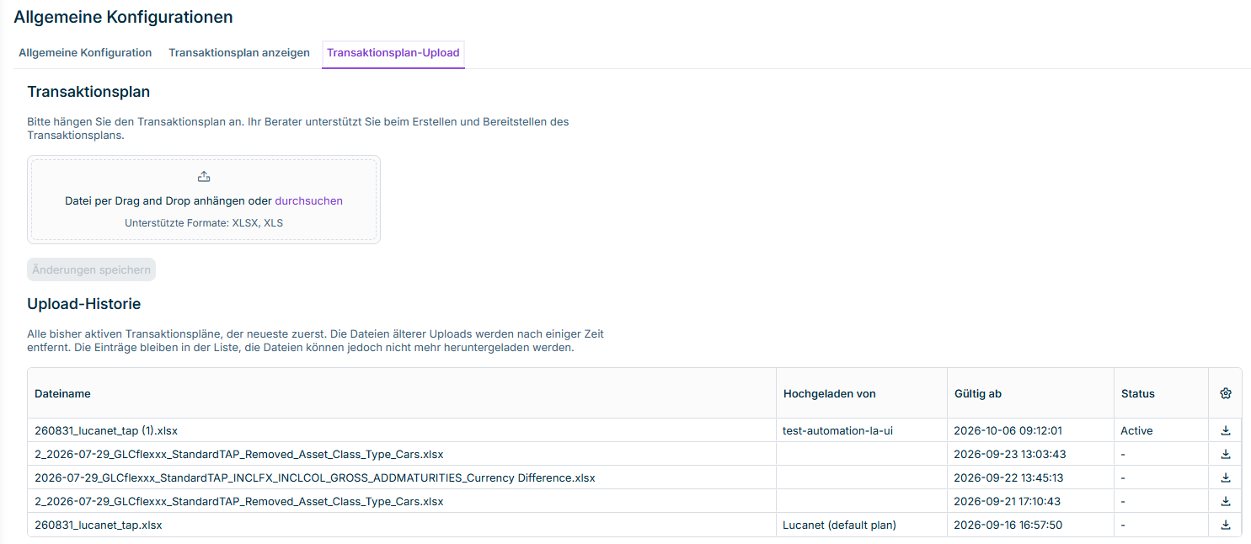This screenshot has width=1251, height=544.
Task: Download the plan valid from 2026-09-21 17:10:43
Action: click(1226, 501)
